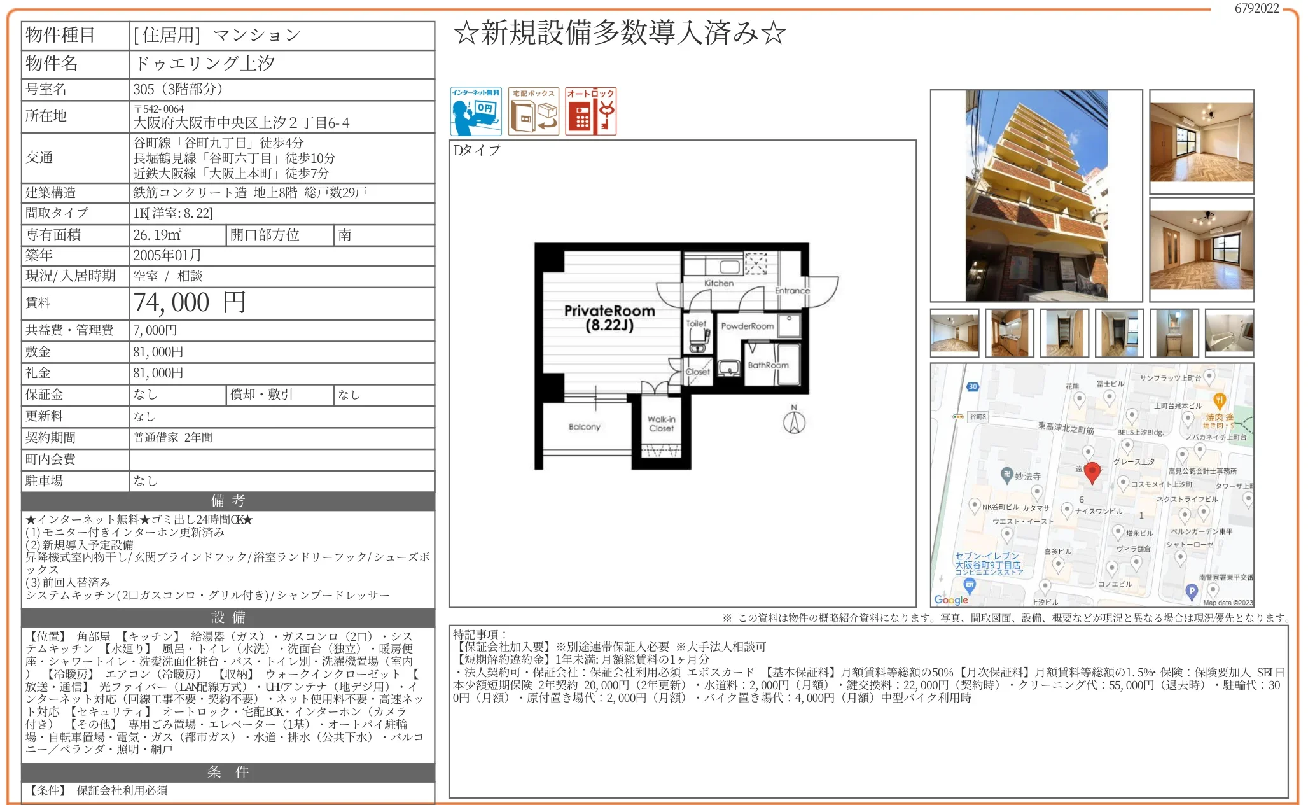Click the free internet 0円 icon
Viewport: 1308px width, 805px height.
(x=476, y=112)
